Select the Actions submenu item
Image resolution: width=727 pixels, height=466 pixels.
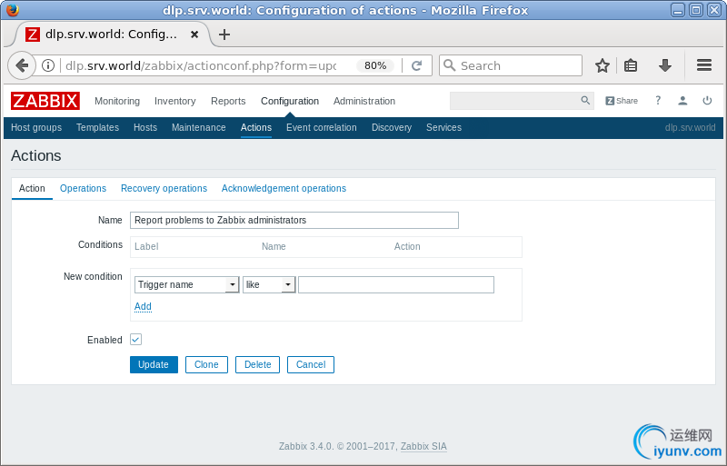[x=256, y=127]
